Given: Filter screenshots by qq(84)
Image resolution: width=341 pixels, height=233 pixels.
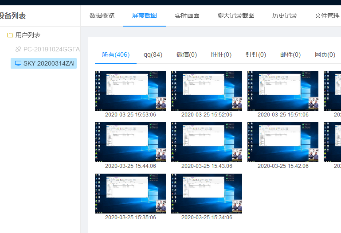Looking at the screenshot, I should click(x=153, y=55).
